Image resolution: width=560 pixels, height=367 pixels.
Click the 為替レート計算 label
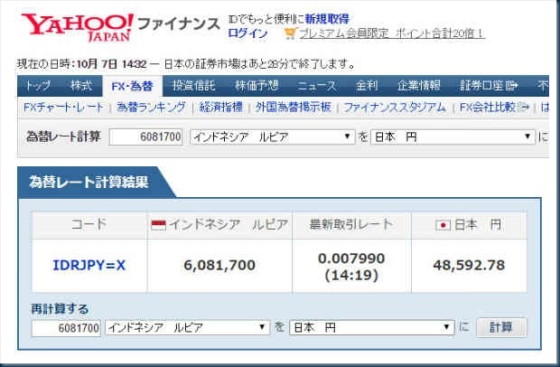(x=63, y=136)
